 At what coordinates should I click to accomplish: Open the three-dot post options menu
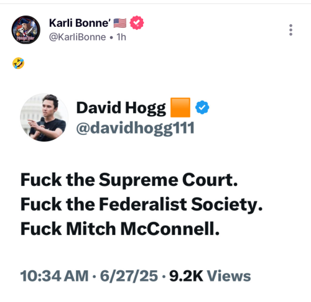(290, 30)
